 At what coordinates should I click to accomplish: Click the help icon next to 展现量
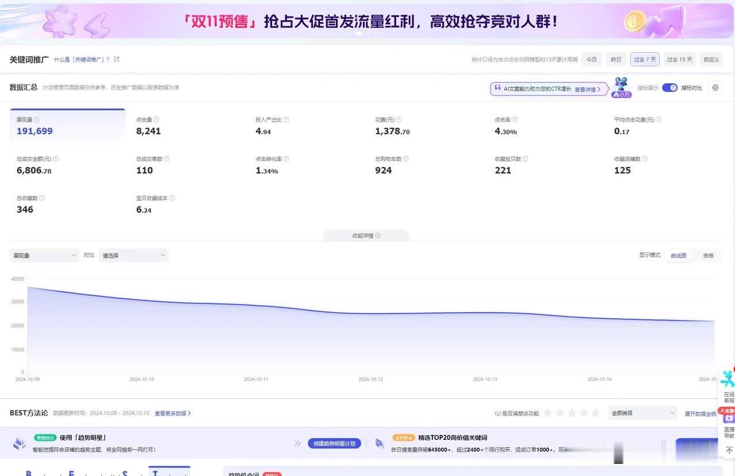pos(37,119)
